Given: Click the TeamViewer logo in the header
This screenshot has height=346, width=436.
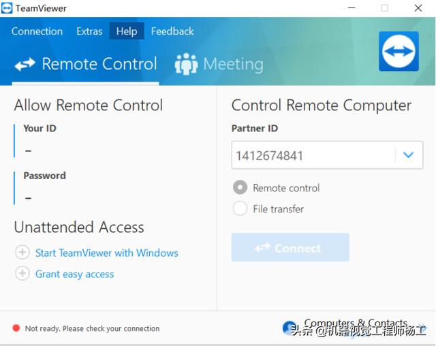Looking at the screenshot, I should [399, 51].
